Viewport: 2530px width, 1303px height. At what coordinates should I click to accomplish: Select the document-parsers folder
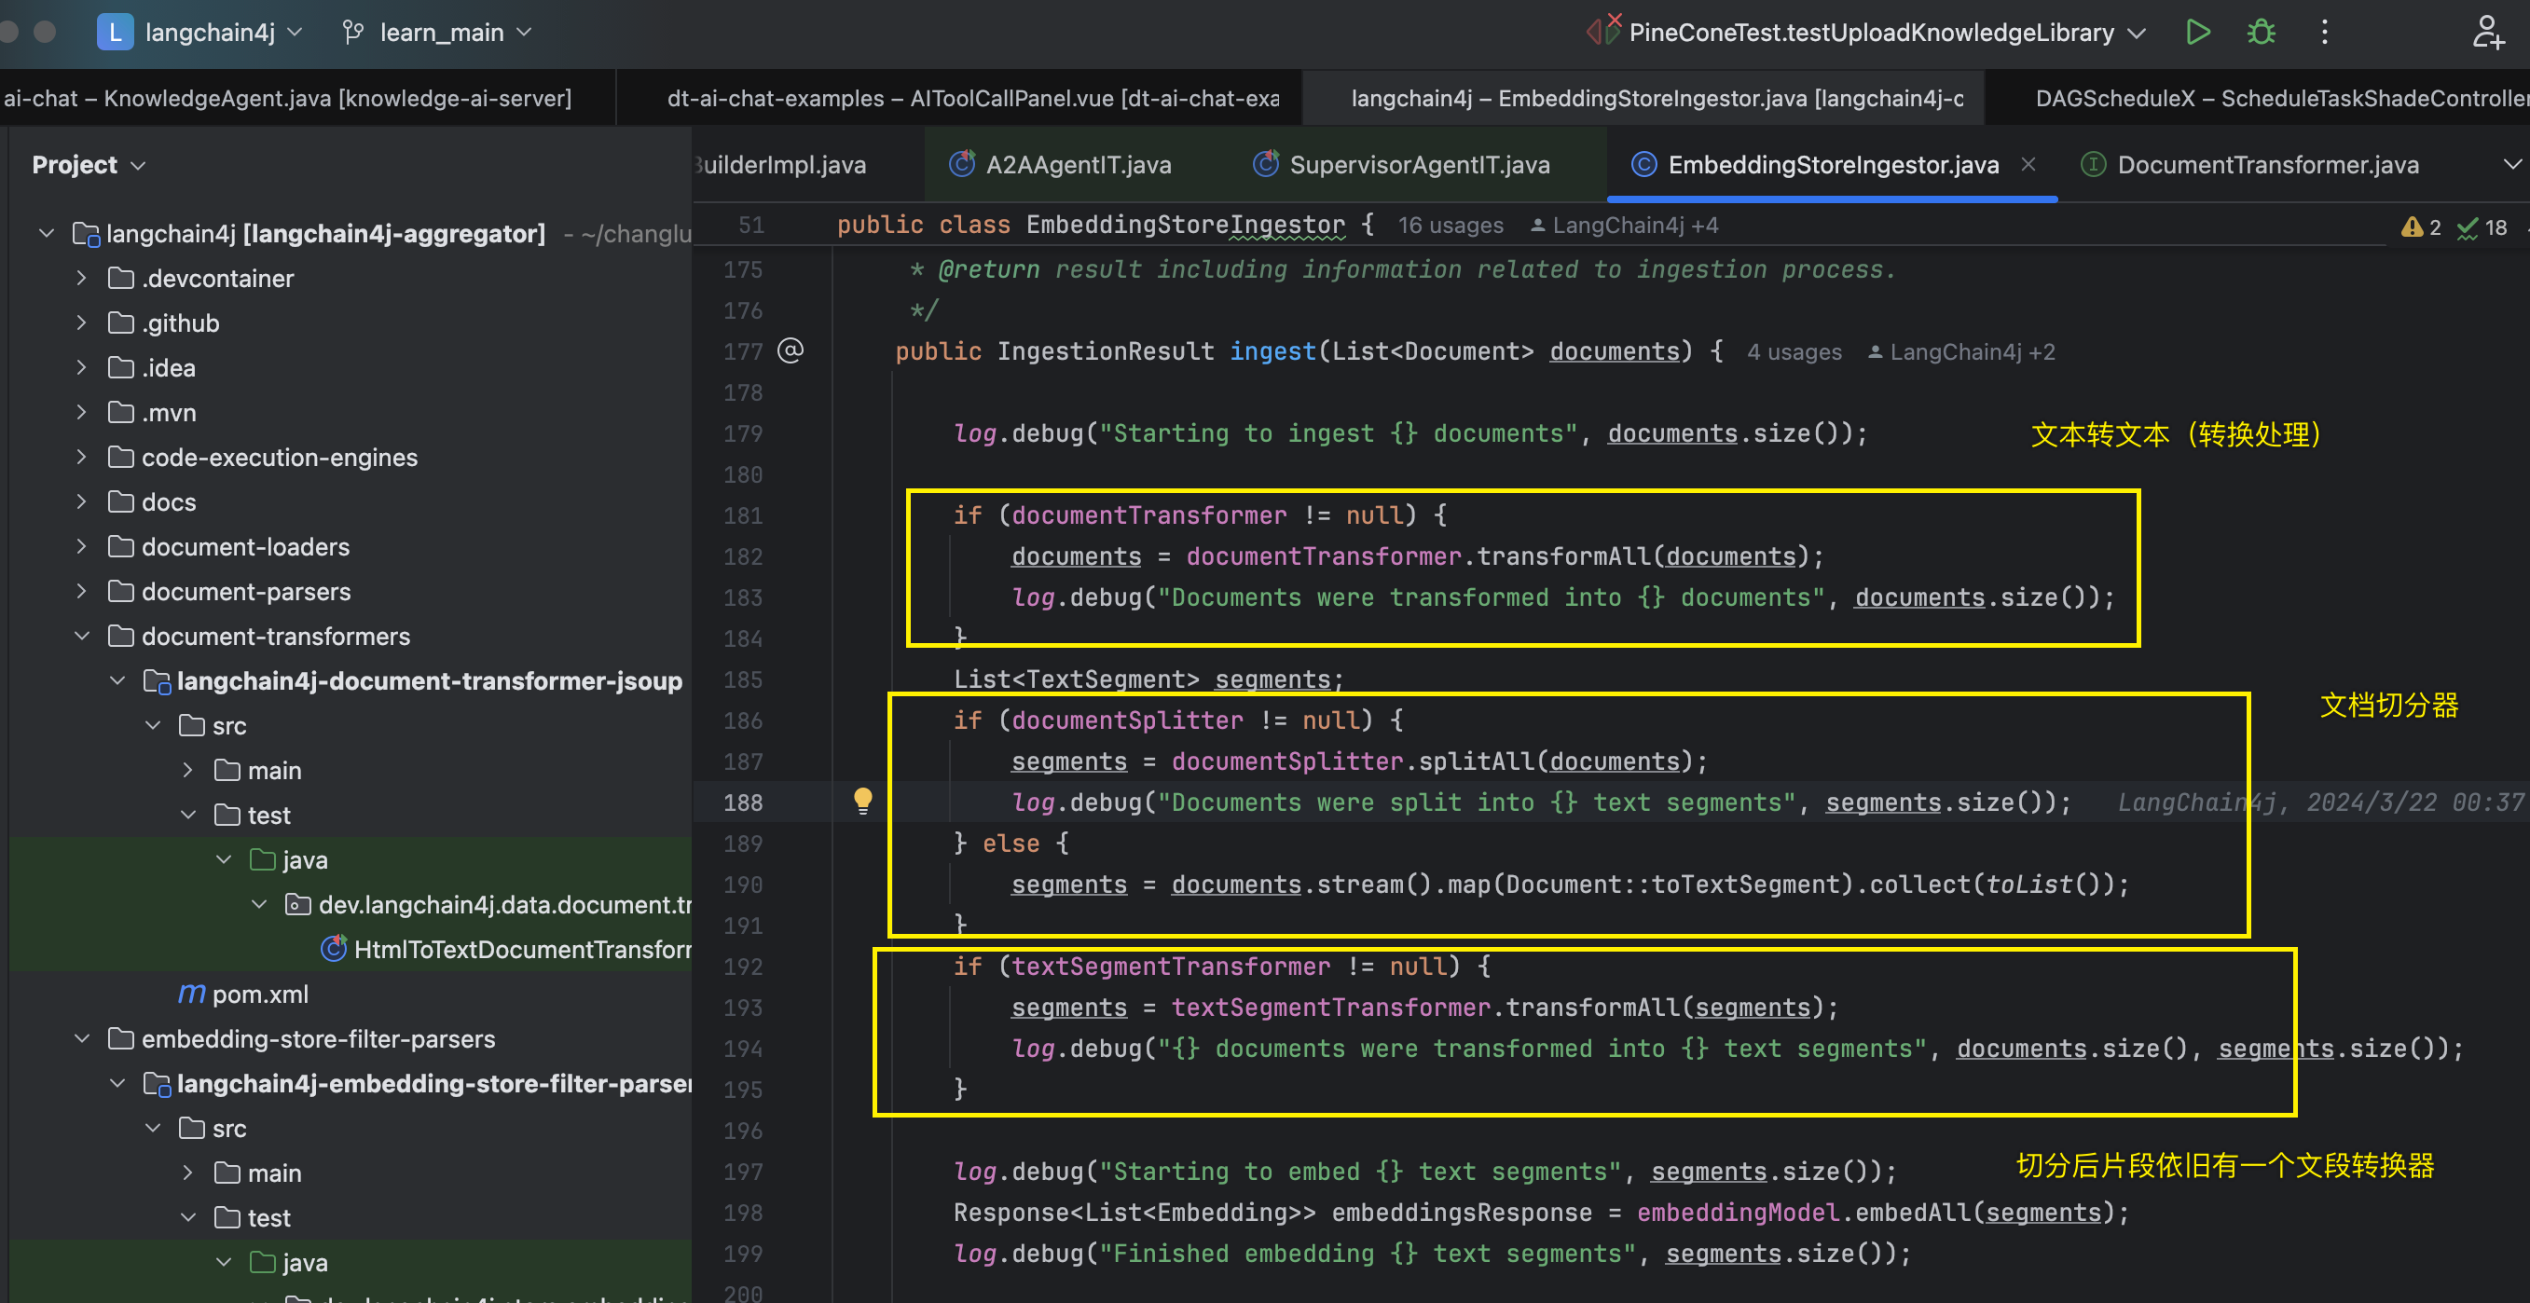tap(245, 592)
